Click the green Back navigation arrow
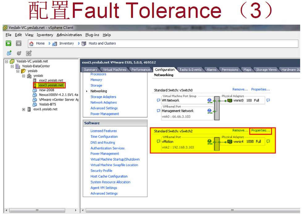The width and height of the screenshot is (302, 214). [x=8, y=43]
